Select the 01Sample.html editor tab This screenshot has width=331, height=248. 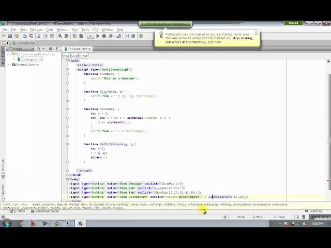pos(76,49)
